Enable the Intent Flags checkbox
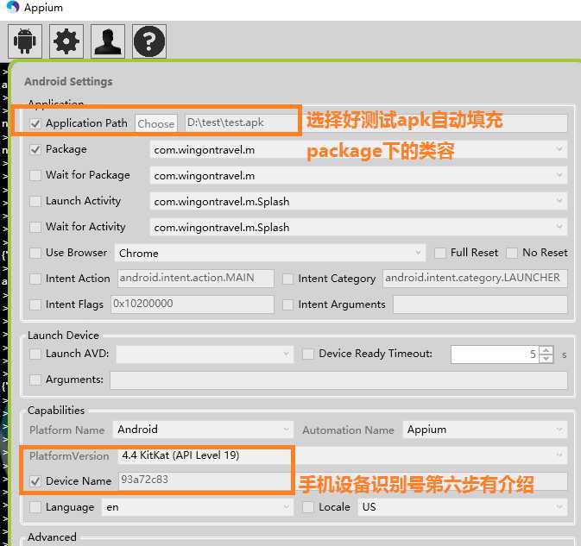The width and height of the screenshot is (581, 546). 35,304
